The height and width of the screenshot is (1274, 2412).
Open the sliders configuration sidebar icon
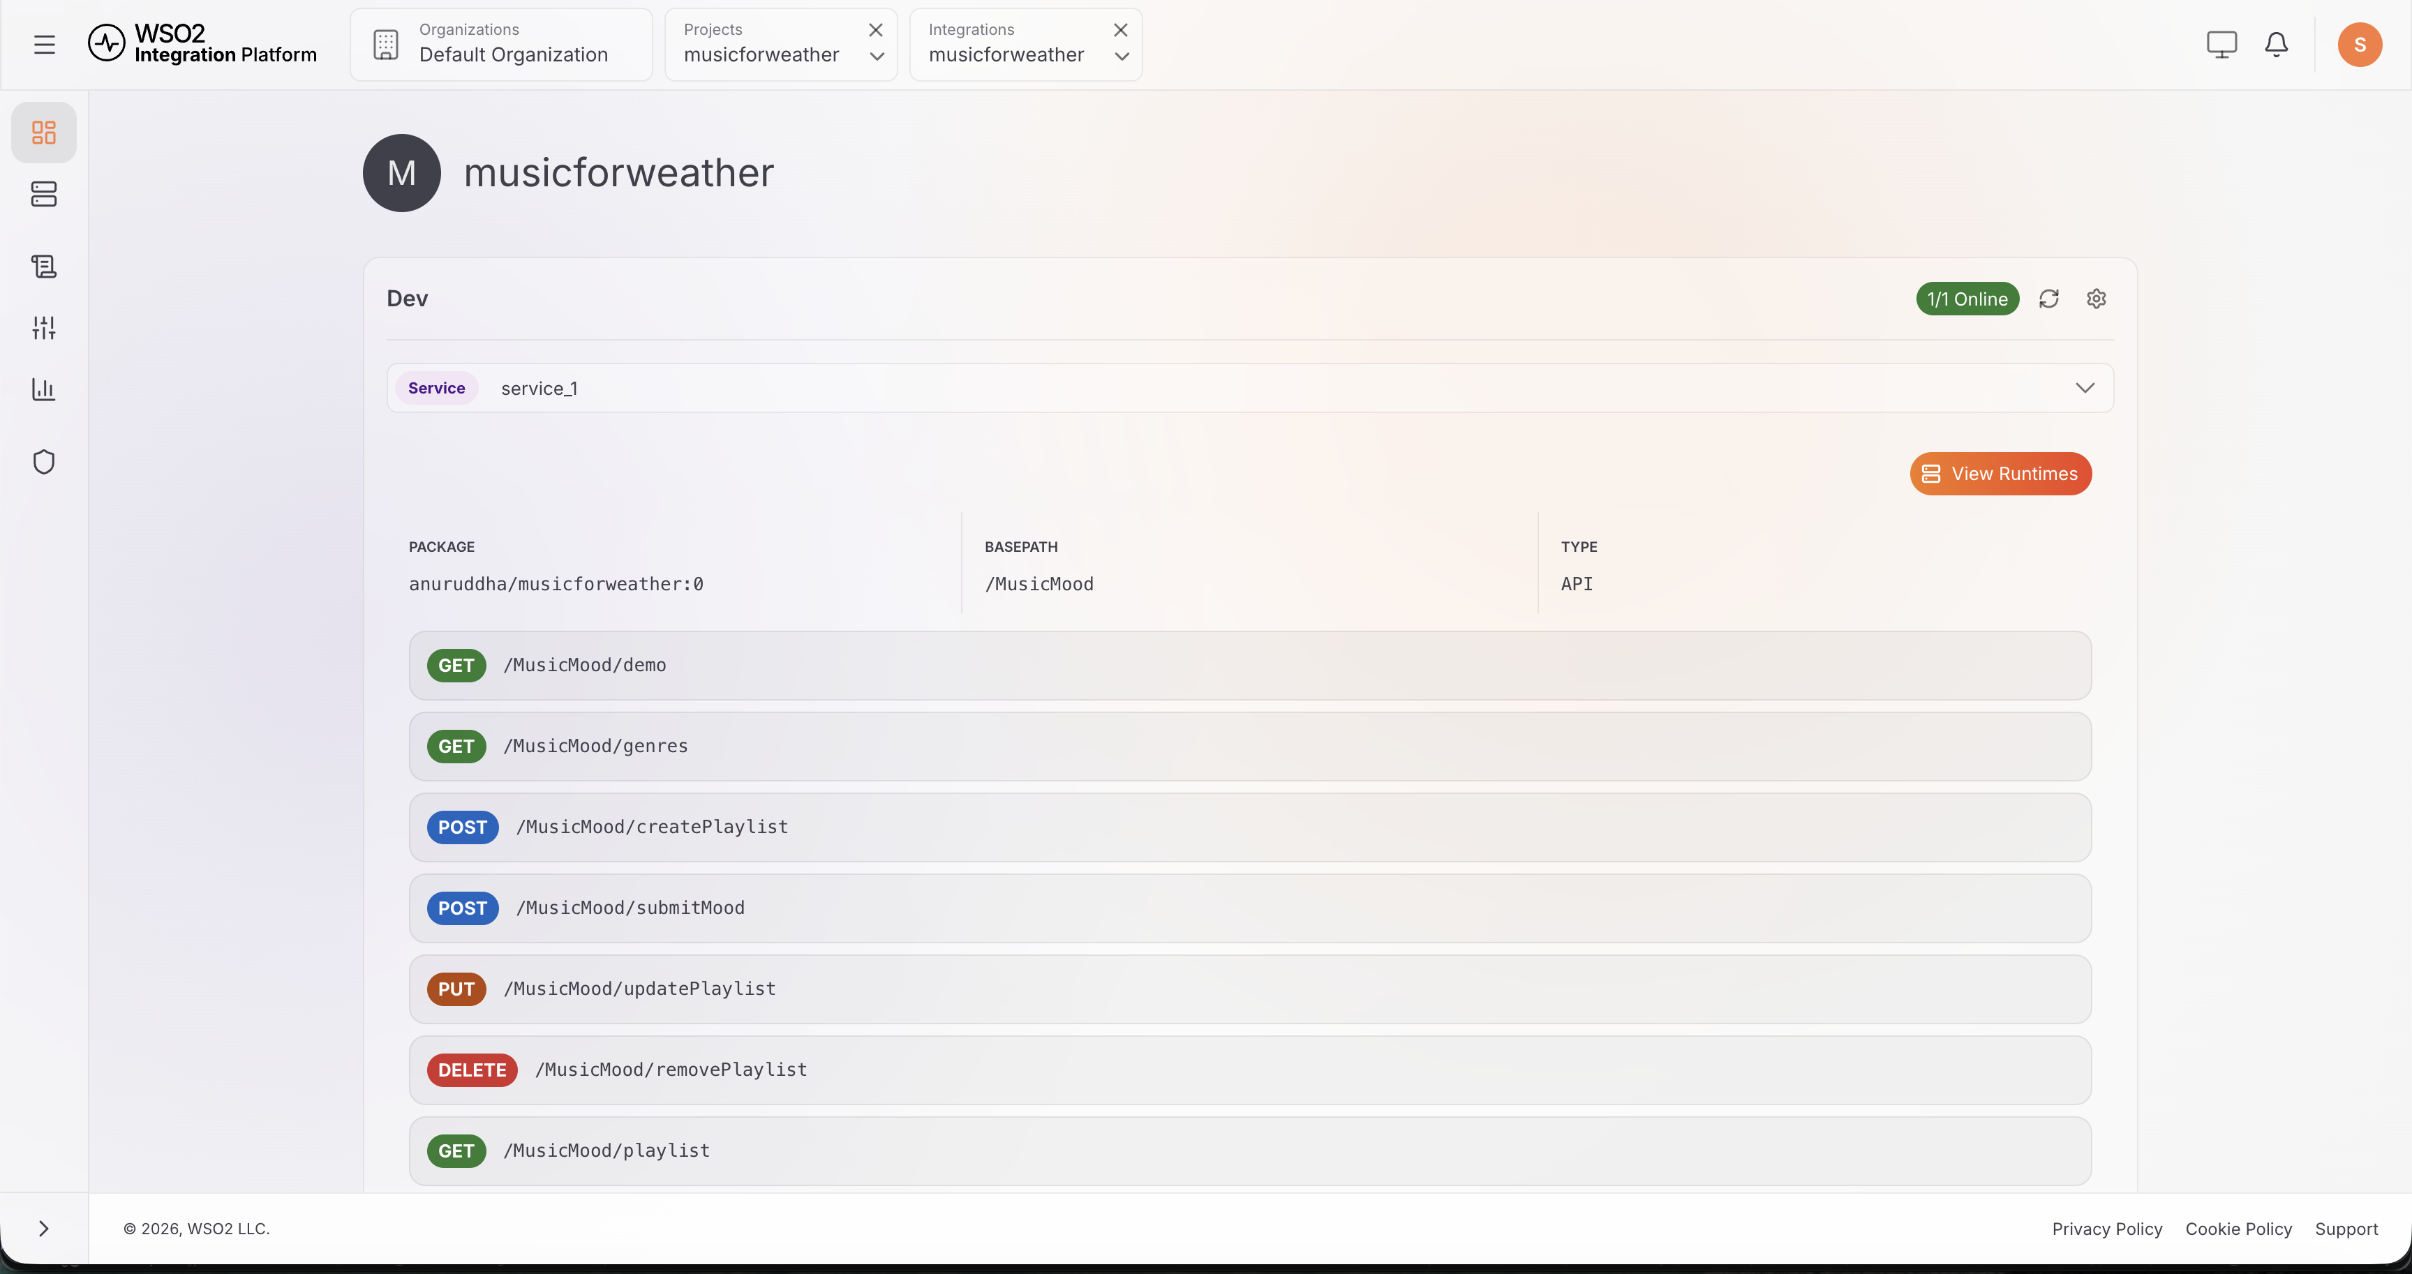tap(44, 328)
